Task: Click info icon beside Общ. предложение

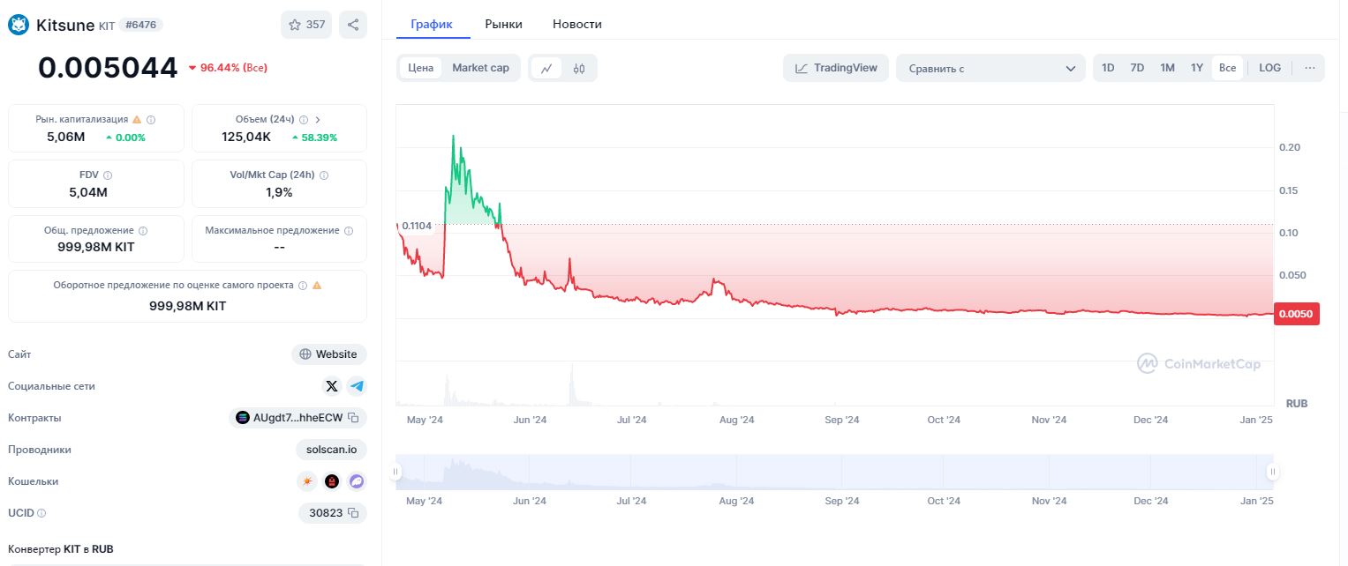Action: pos(143,230)
